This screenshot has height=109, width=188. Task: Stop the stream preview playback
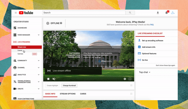pos(48,79)
